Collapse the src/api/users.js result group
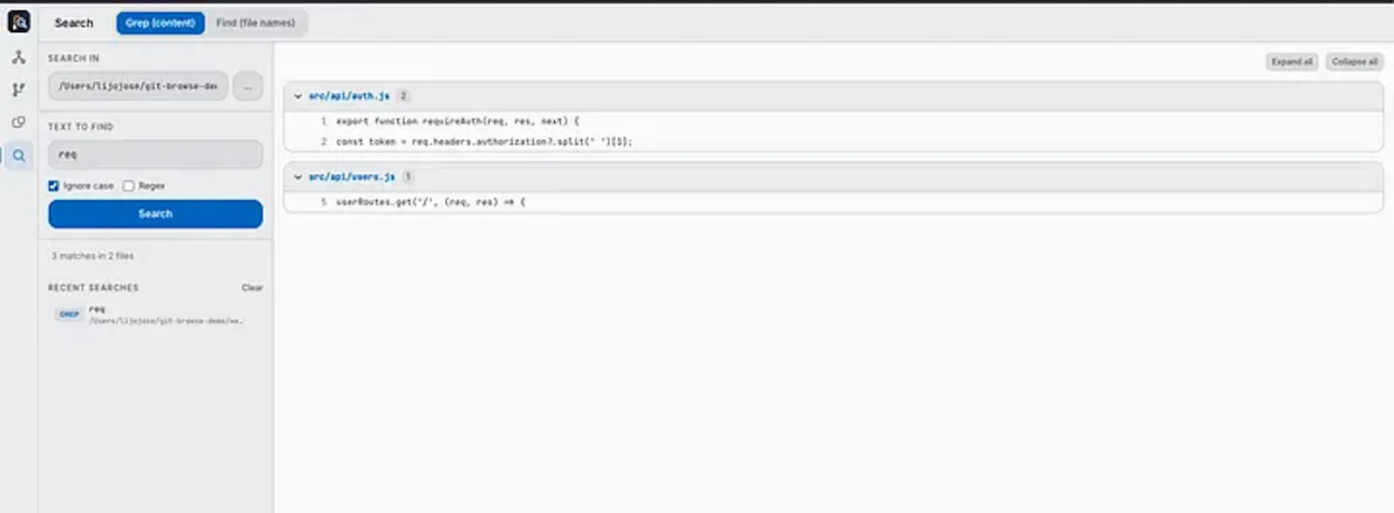The image size is (1394, 513). point(298,177)
